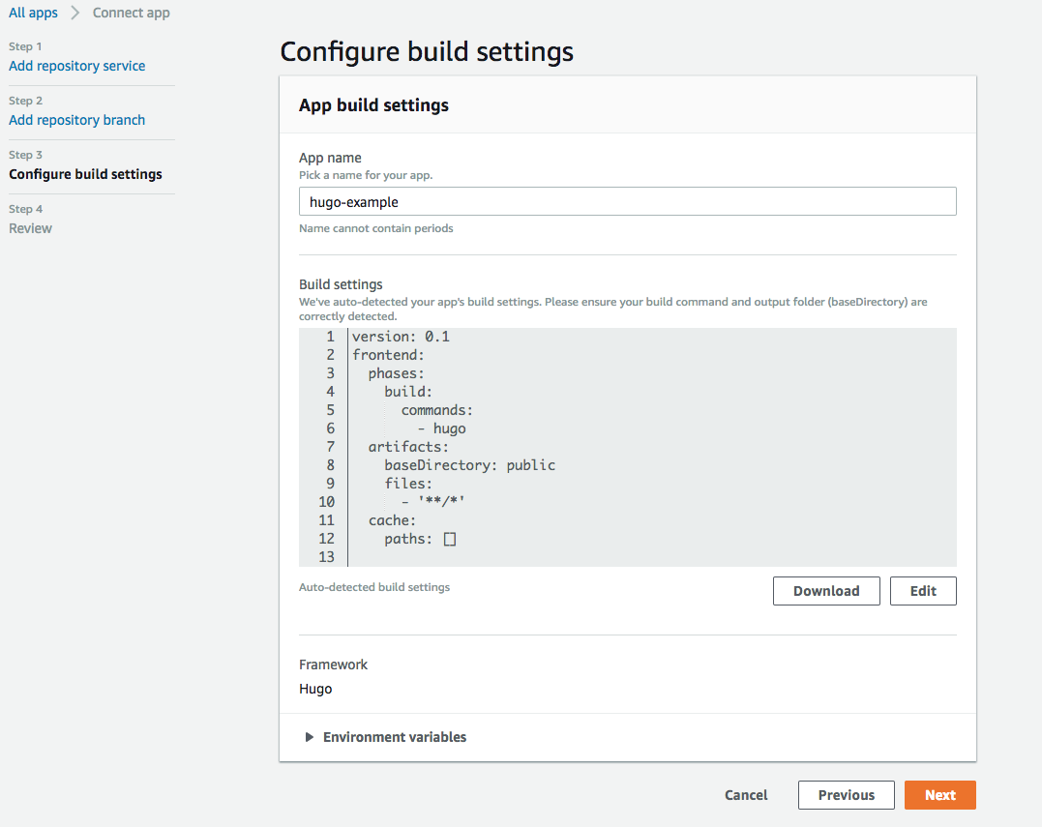Expand the Environment variables triangle
This screenshot has width=1042, height=827.
pyautogui.click(x=310, y=737)
